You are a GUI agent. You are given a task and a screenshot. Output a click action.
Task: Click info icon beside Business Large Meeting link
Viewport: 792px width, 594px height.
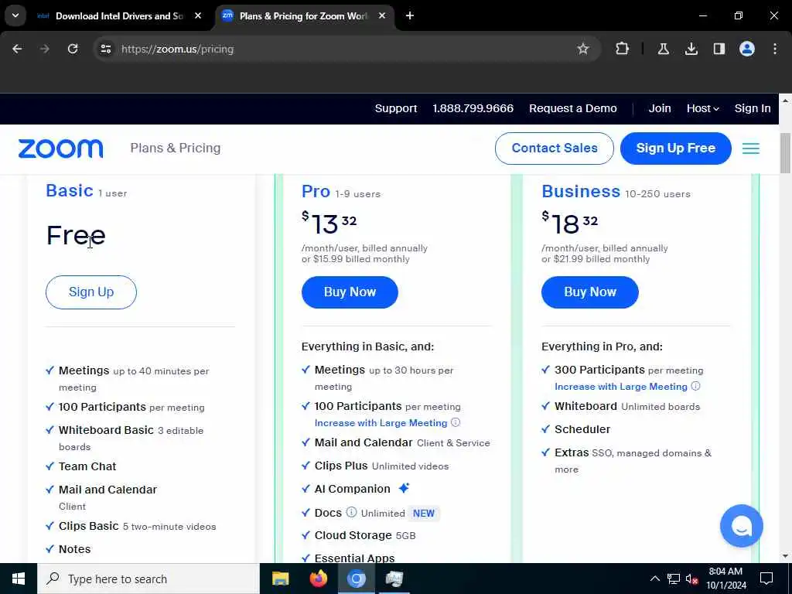tap(695, 386)
